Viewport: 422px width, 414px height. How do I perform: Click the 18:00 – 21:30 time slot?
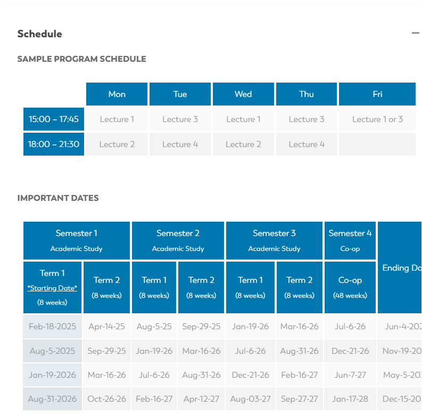(x=54, y=144)
